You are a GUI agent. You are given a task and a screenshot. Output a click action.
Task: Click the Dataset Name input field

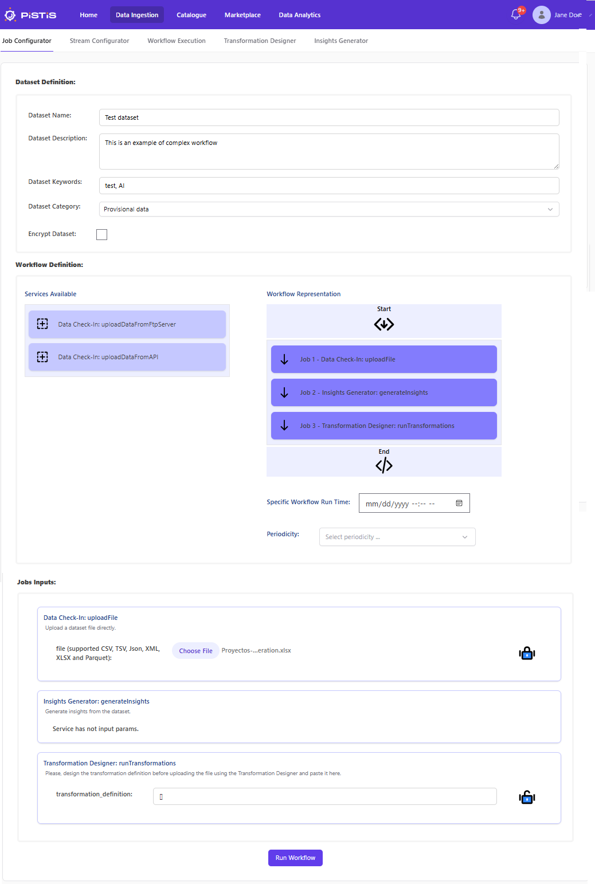(329, 117)
